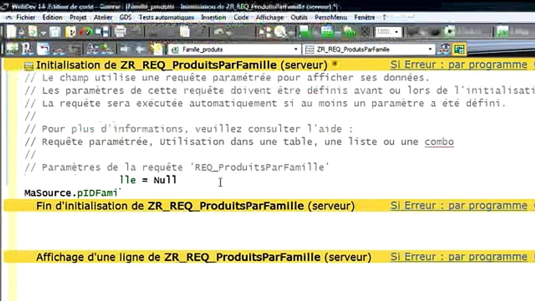This screenshot has height=301, width=535.
Task: Click the 'Fin d'initialisation de ZR_REQ_ProduitsParFamille' header
Action: [195, 206]
